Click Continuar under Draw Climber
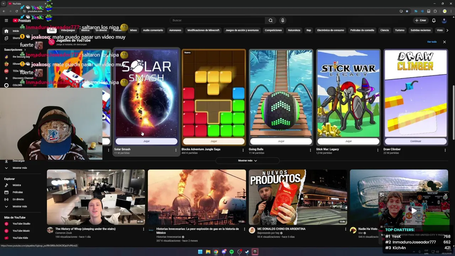 pos(416,141)
